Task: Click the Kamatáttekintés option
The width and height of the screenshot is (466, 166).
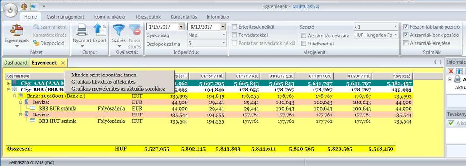Action: pos(50,35)
